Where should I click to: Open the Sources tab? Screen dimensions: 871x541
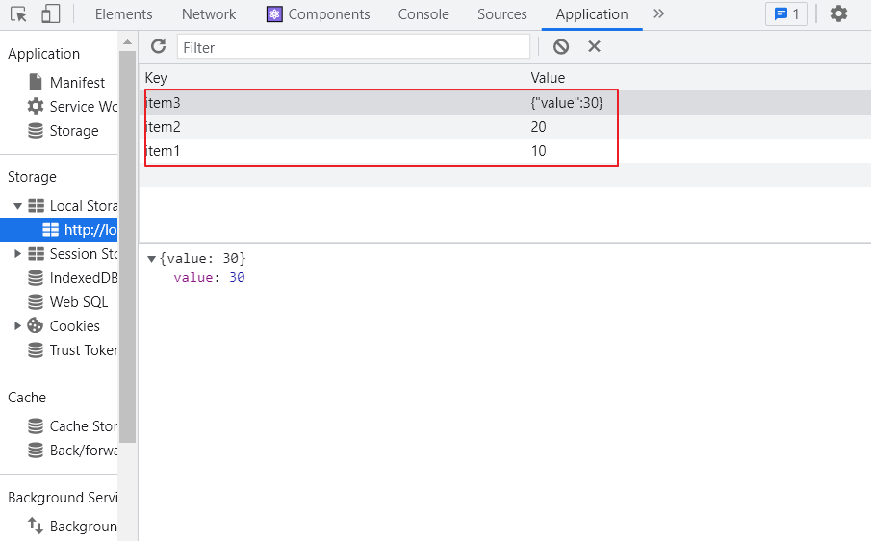502,14
